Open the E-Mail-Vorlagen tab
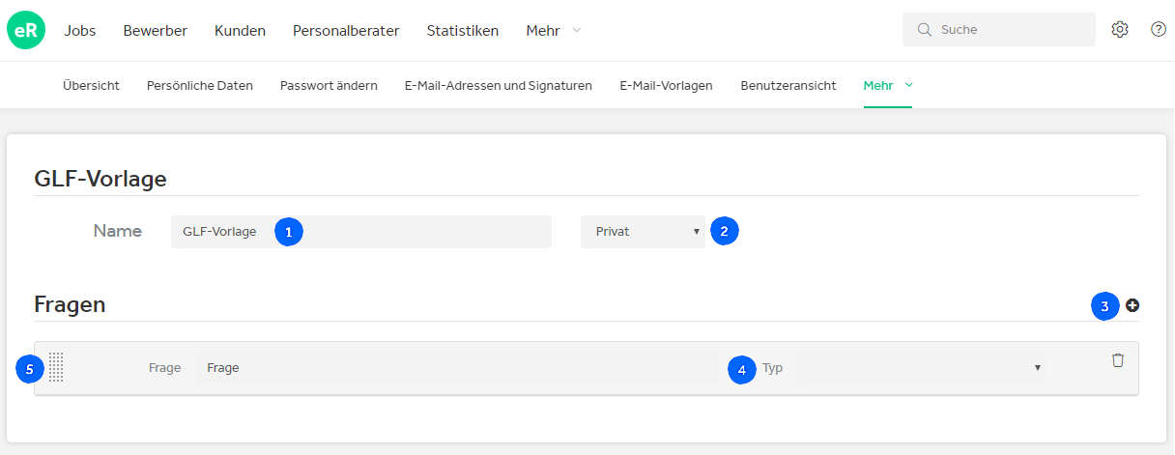This screenshot has height=455, width=1175. click(666, 85)
